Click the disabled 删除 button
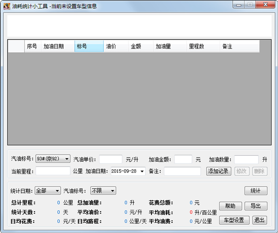Screen dimensions: 278x233 [260, 171]
